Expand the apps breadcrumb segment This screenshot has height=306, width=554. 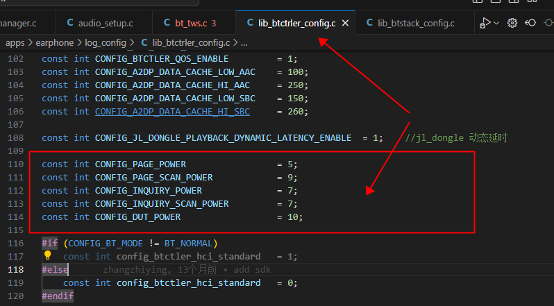15,43
